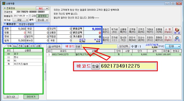Click the 결제확대 button
This screenshot has height=101, width=184.
42,16
